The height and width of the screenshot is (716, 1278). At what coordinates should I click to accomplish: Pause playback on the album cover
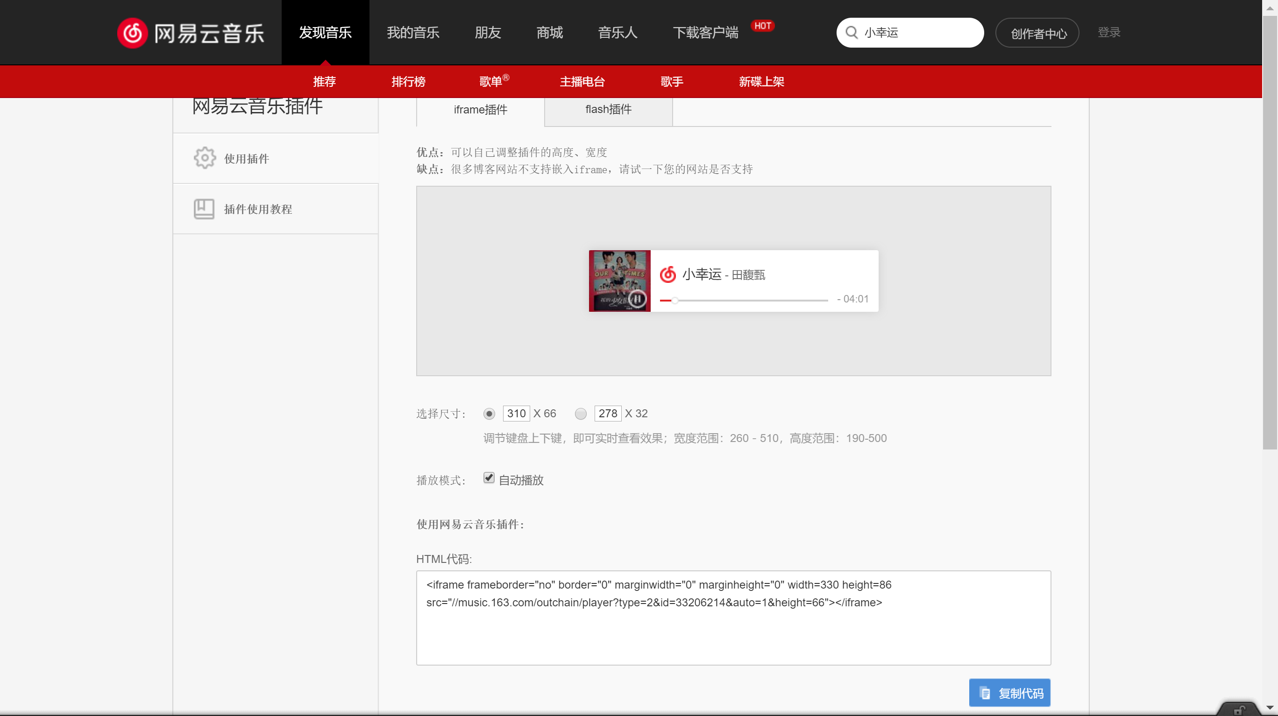pos(638,299)
